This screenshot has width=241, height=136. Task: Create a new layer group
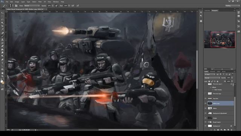pyautogui.click(x=225, y=130)
